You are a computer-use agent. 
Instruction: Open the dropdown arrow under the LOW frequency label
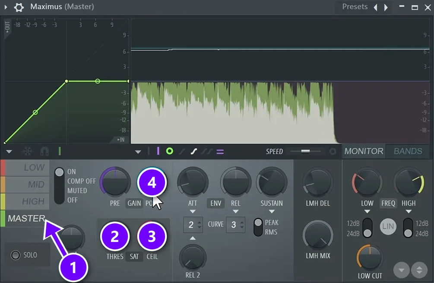[367, 212]
